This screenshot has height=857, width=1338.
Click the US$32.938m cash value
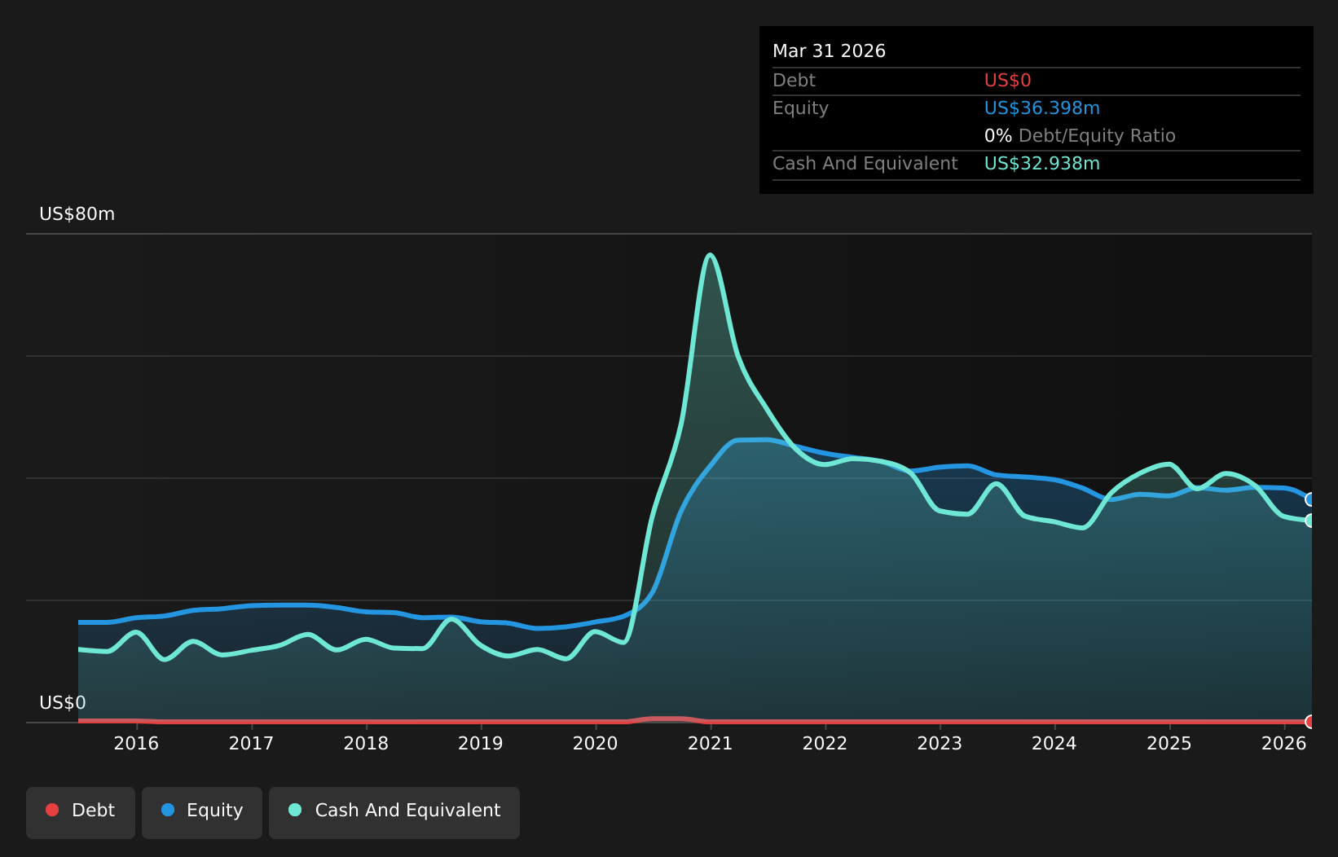1042,164
